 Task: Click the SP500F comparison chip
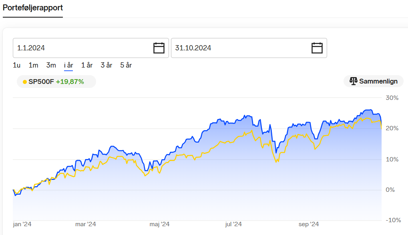[x=56, y=82]
